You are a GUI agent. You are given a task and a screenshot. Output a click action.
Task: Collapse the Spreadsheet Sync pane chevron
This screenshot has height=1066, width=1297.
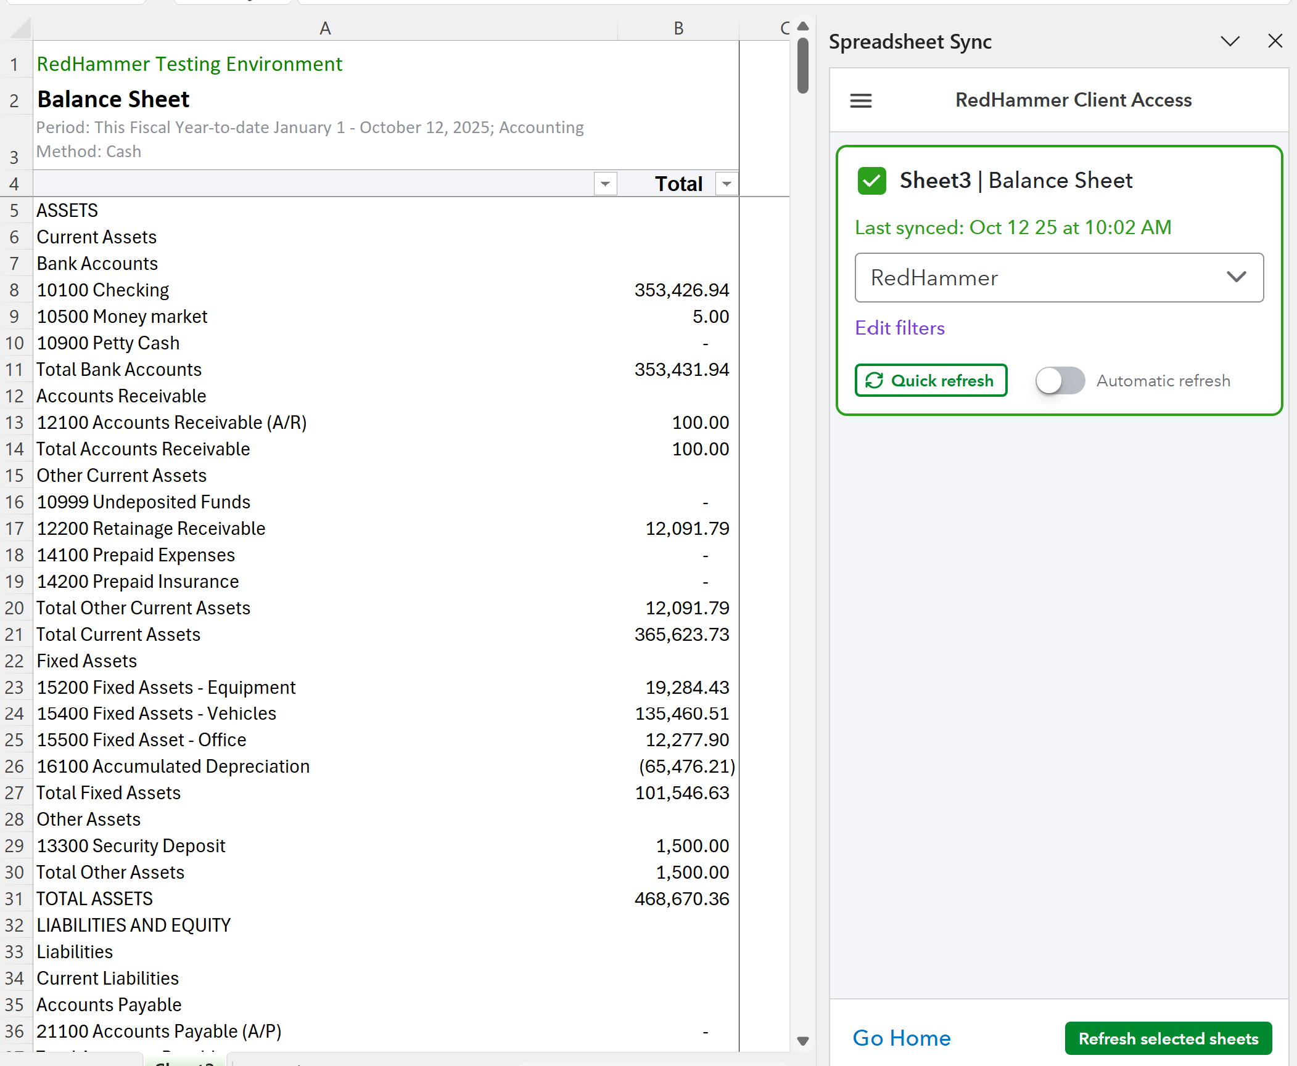[1230, 41]
